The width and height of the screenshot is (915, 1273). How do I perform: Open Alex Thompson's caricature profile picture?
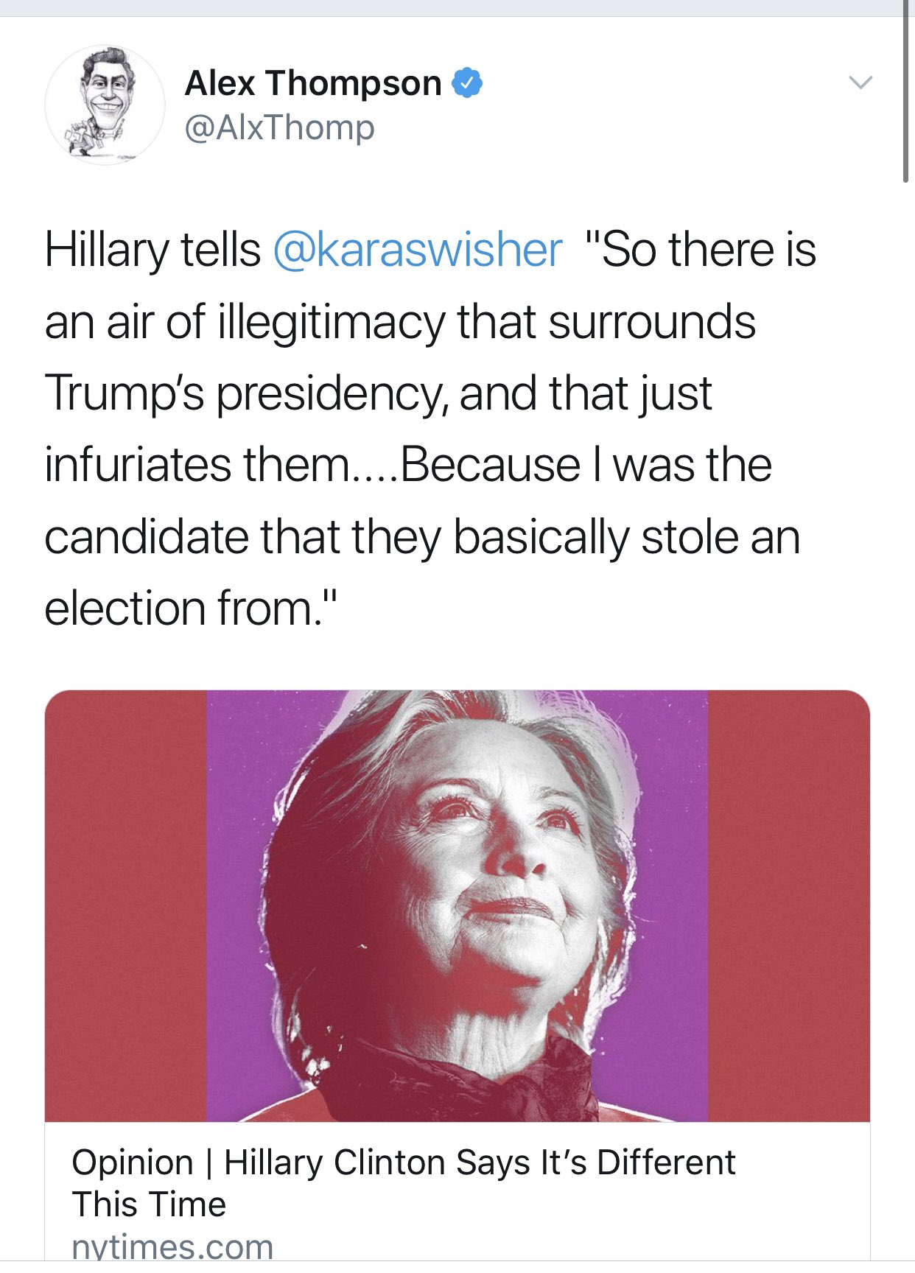point(105,104)
